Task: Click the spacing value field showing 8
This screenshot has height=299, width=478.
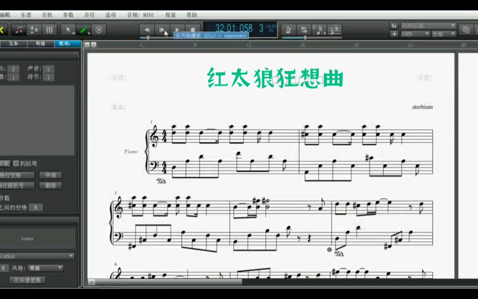Action: point(36,207)
